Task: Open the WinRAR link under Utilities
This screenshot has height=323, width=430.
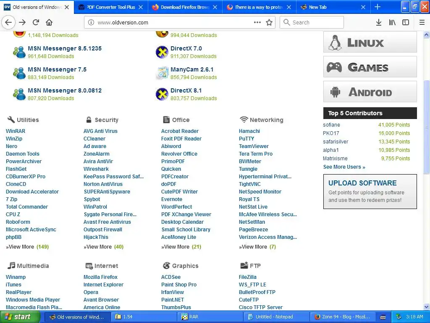Action: click(16, 131)
